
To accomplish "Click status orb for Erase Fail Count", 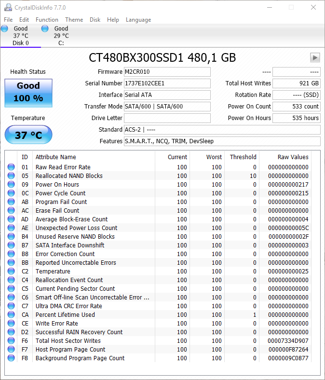I will 11,210.
